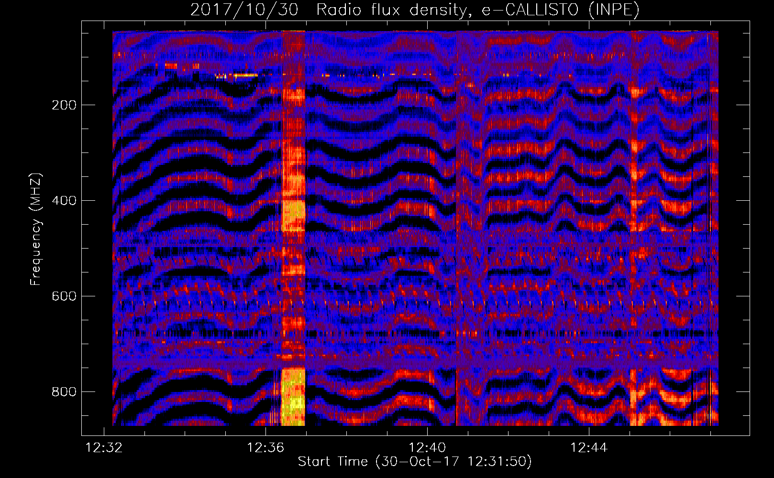The width and height of the screenshot is (774, 478).
Task: Click the 400 frequency tick label
Action: pyautogui.click(x=64, y=201)
